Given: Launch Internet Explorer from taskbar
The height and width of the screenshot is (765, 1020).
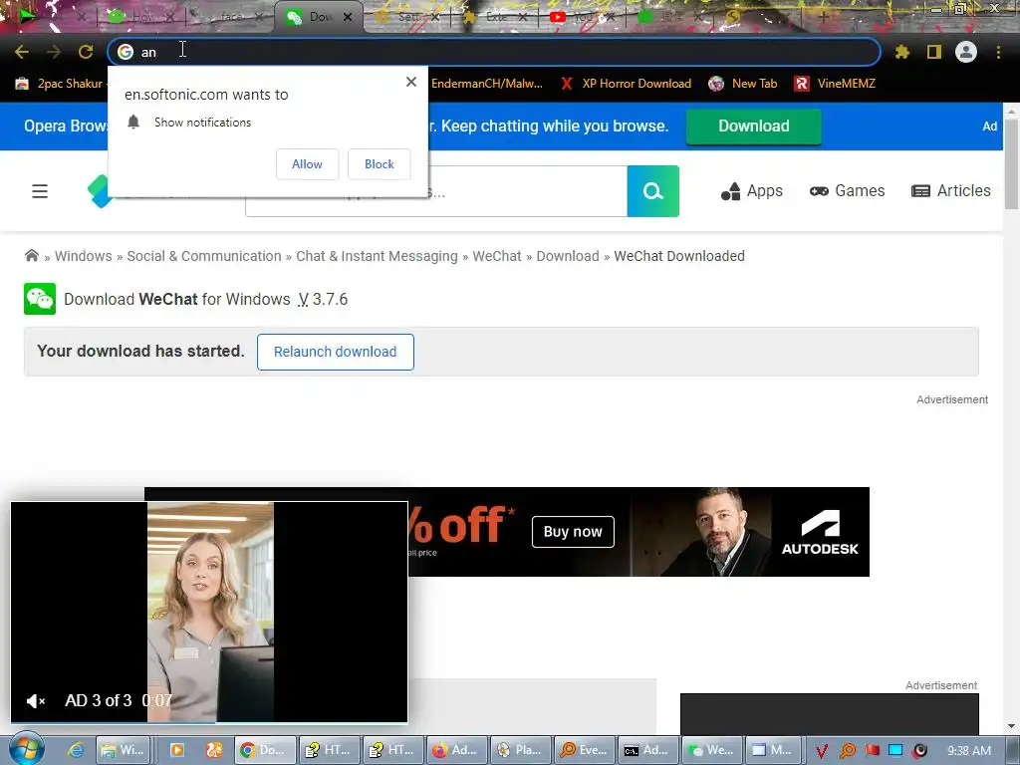Looking at the screenshot, I should click(76, 750).
